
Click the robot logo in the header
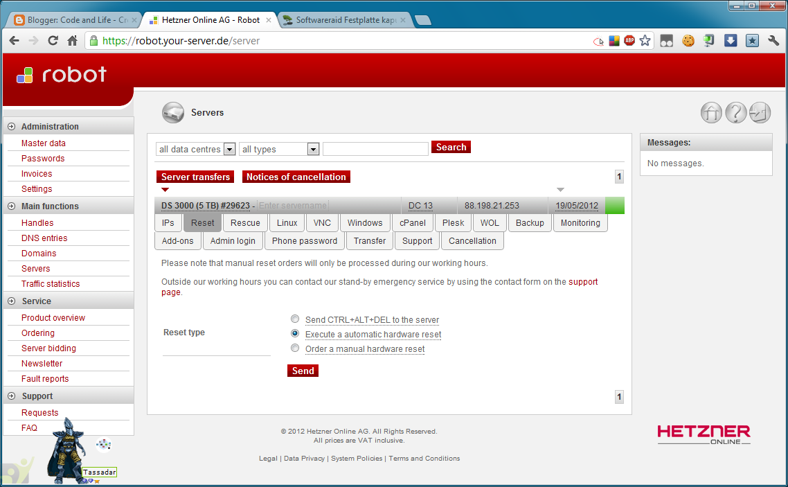coord(62,75)
